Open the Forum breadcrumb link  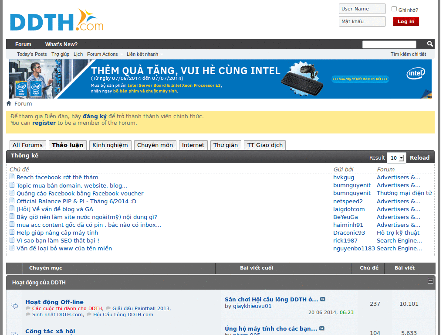pyautogui.click(x=23, y=104)
